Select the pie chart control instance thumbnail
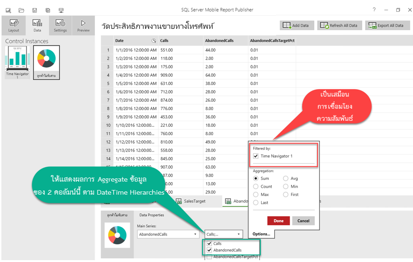Viewport: 413px width, 262px height. 47,62
